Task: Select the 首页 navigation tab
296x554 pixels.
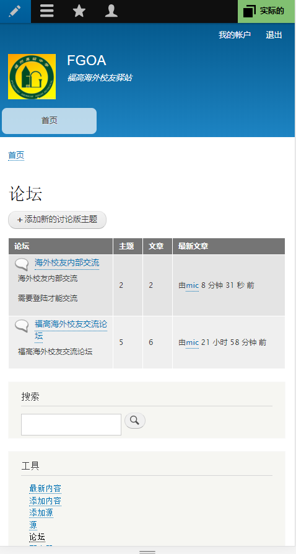Action: [x=49, y=121]
